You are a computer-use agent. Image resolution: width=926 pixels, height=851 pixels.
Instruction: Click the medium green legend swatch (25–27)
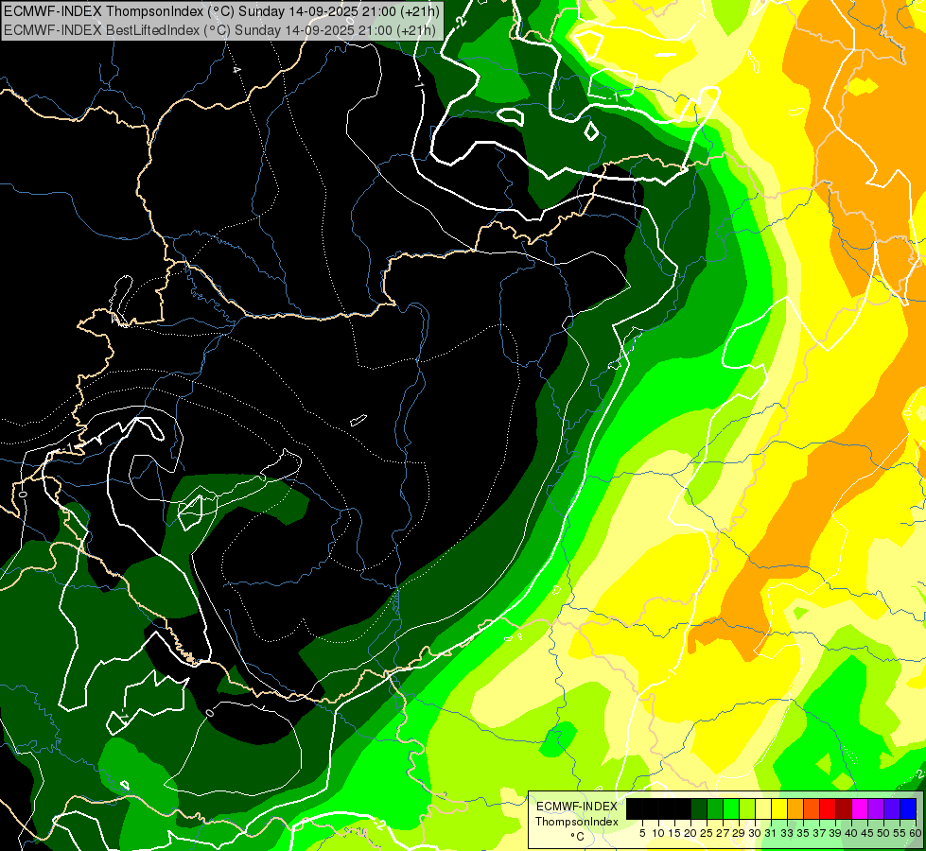click(715, 808)
